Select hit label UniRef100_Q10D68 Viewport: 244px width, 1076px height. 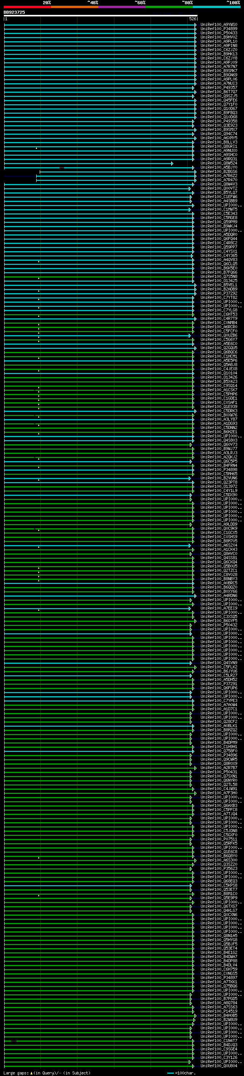(219, 117)
